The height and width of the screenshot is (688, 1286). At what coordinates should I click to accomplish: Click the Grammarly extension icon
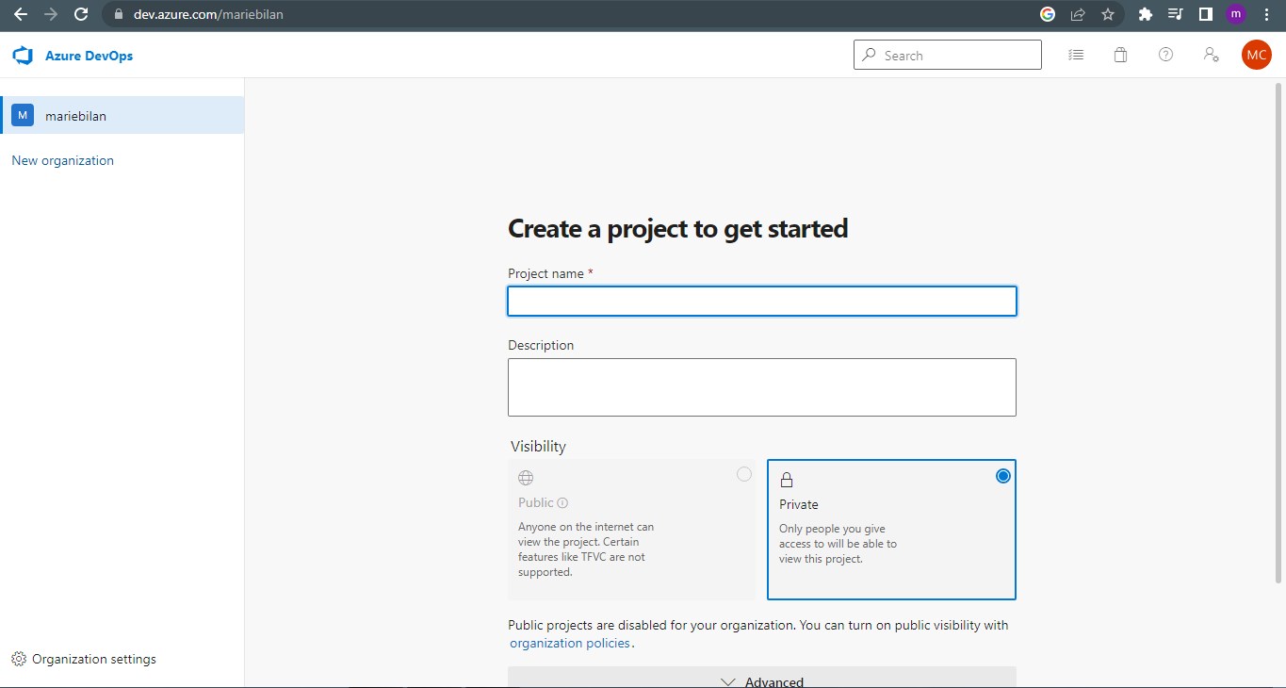pyautogui.click(x=1046, y=14)
